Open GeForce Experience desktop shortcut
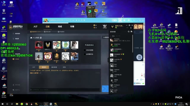190x106 pixels. [x=4, y=29]
